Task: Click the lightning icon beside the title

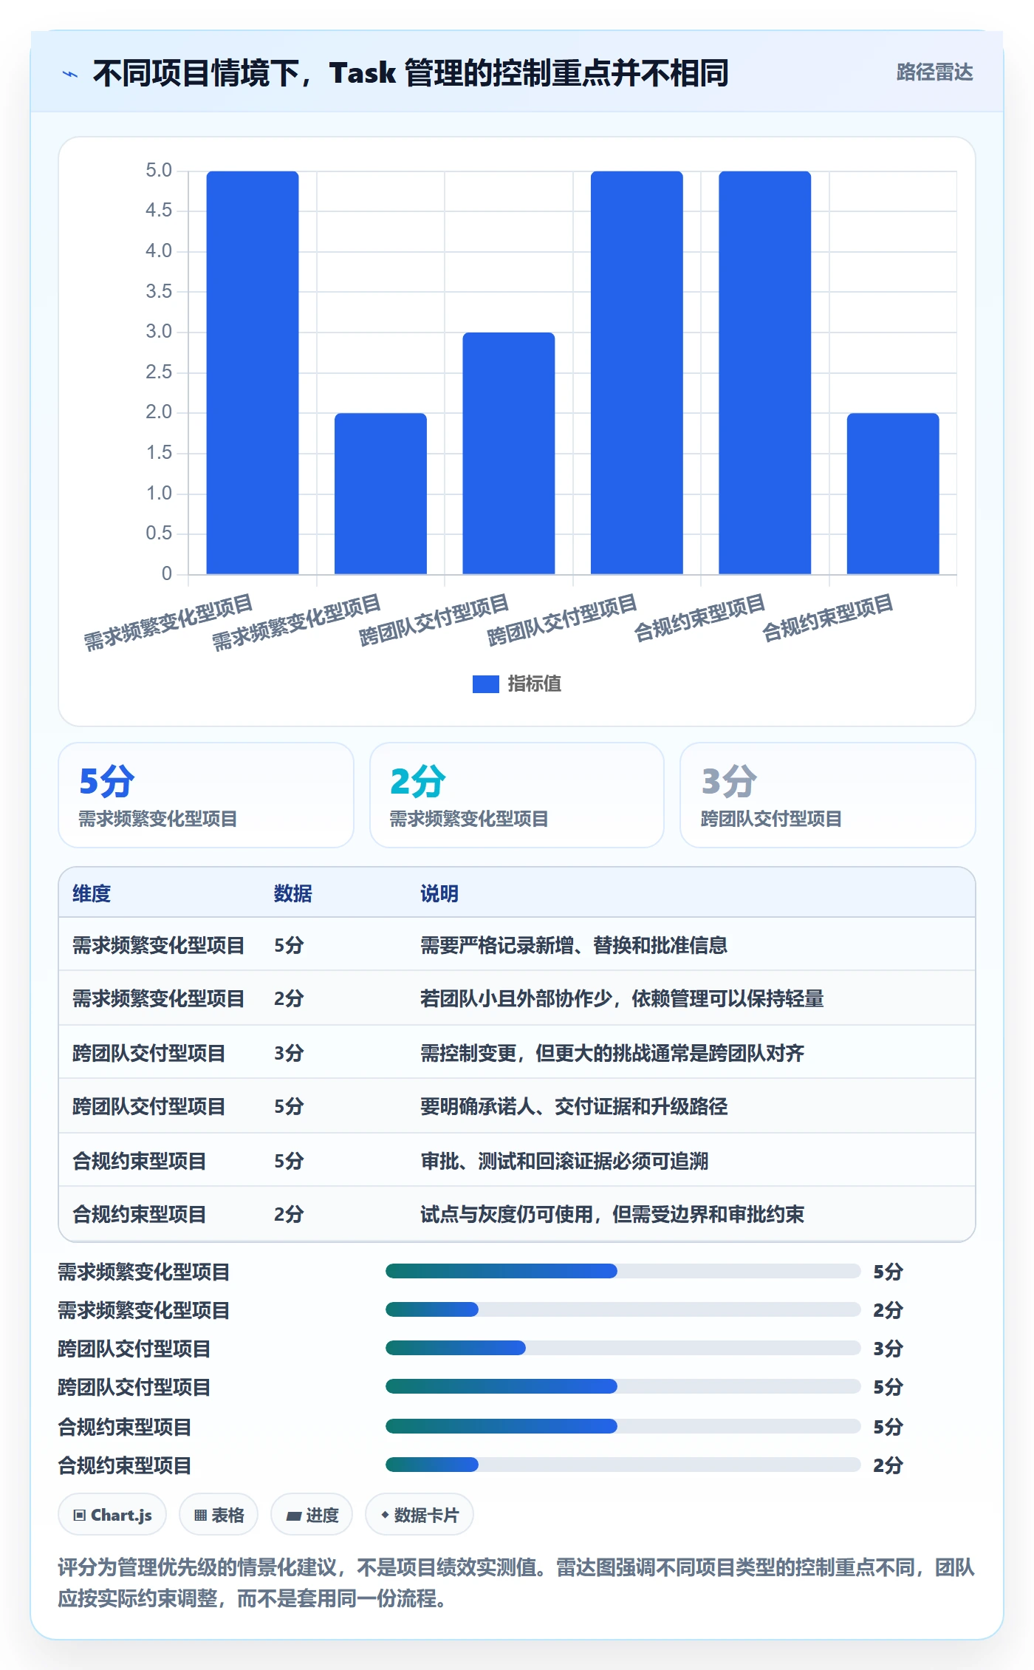Action: coord(70,74)
